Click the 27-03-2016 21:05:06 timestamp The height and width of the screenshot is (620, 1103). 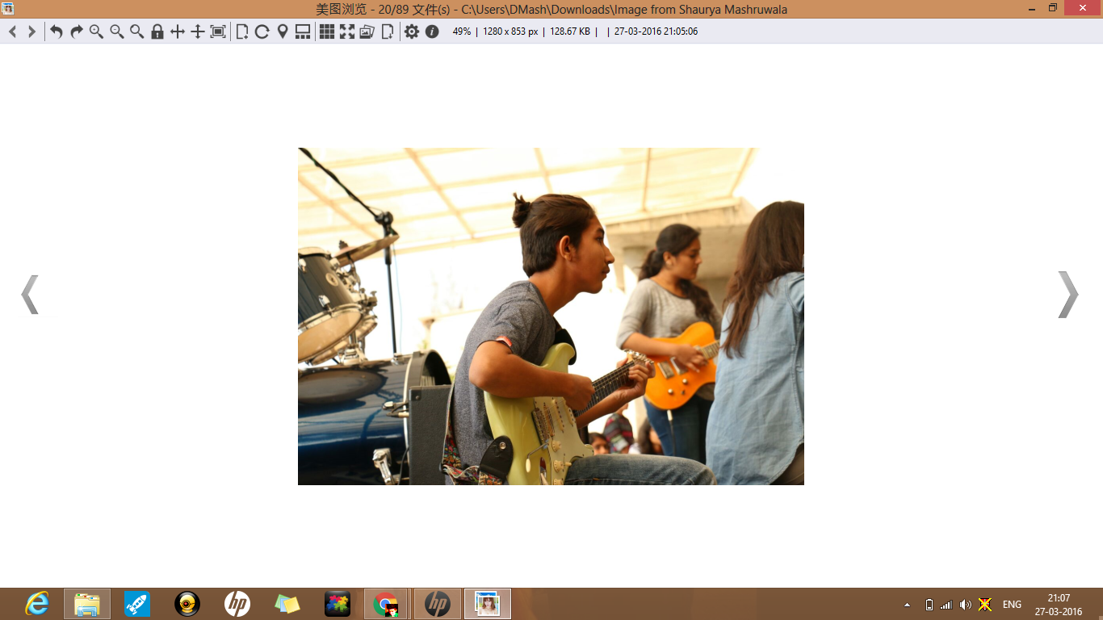(656, 31)
